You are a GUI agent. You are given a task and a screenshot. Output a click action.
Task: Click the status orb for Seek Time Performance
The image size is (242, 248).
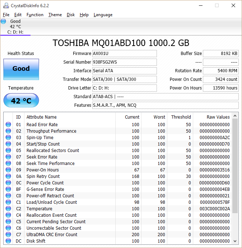(8, 163)
